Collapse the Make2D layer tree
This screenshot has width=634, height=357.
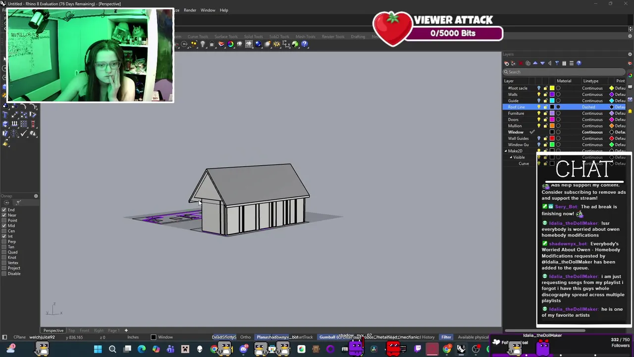point(506,151)
